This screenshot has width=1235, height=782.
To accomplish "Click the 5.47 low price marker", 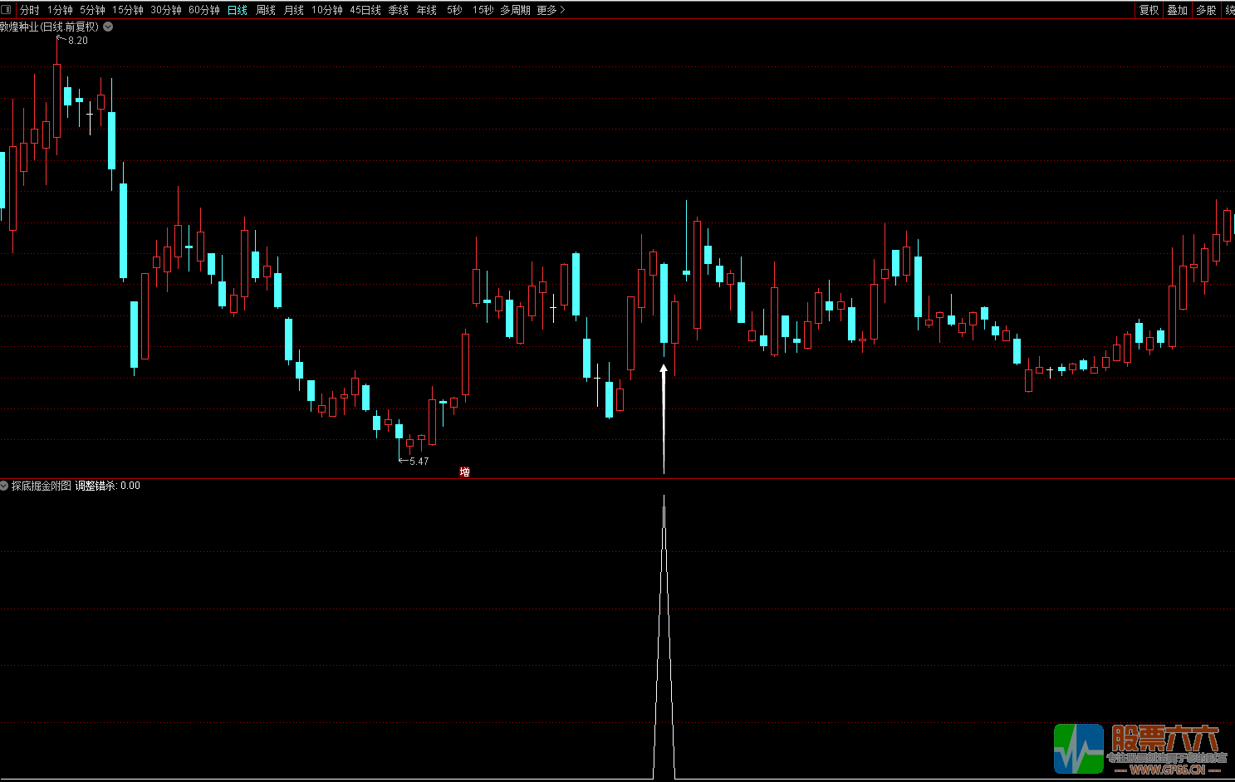I will pyautogui.click(x=418, y=462).
